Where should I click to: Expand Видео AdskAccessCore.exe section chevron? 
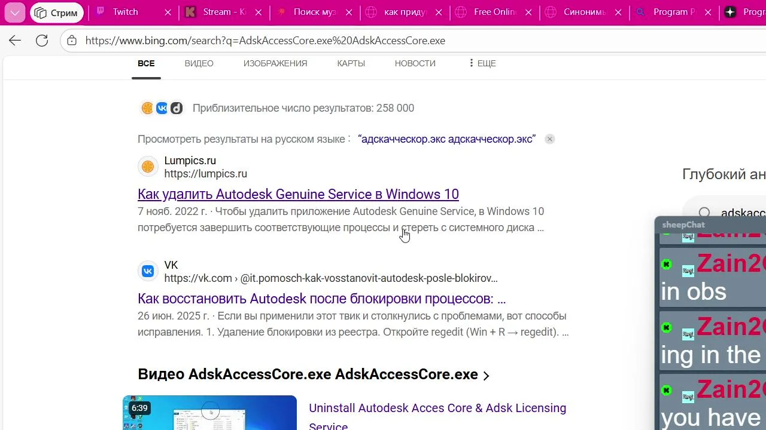pos(486,376)
